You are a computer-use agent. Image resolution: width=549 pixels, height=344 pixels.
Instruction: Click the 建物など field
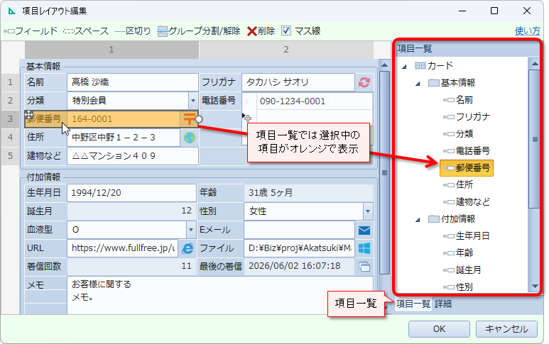(x=133, y=156)
